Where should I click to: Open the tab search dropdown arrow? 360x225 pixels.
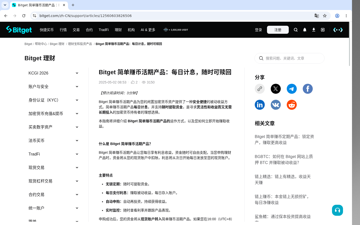pos(5,5)
